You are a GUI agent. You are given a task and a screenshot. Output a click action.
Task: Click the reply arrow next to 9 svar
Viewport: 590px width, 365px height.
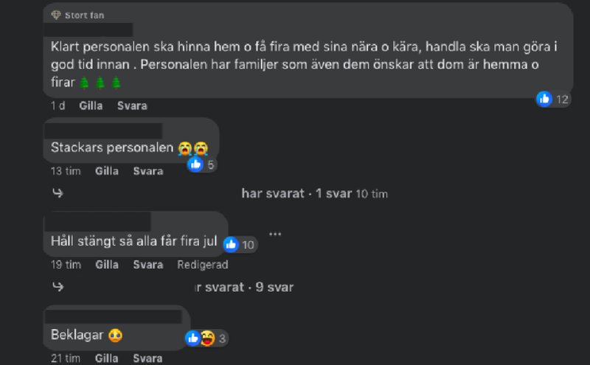(x=58, y=287)
